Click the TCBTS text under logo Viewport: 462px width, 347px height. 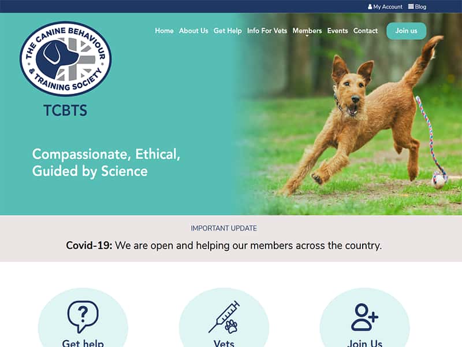(x=65, y=110)
